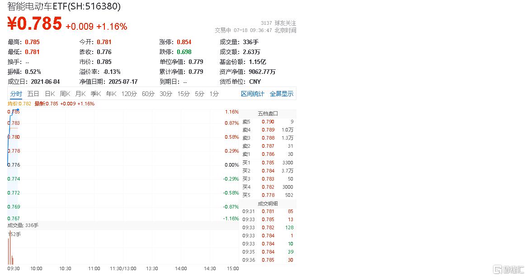Viewport: 527px width, 277px height.
Task: Select the 30分 interval tab
Action: coord(166,94)
